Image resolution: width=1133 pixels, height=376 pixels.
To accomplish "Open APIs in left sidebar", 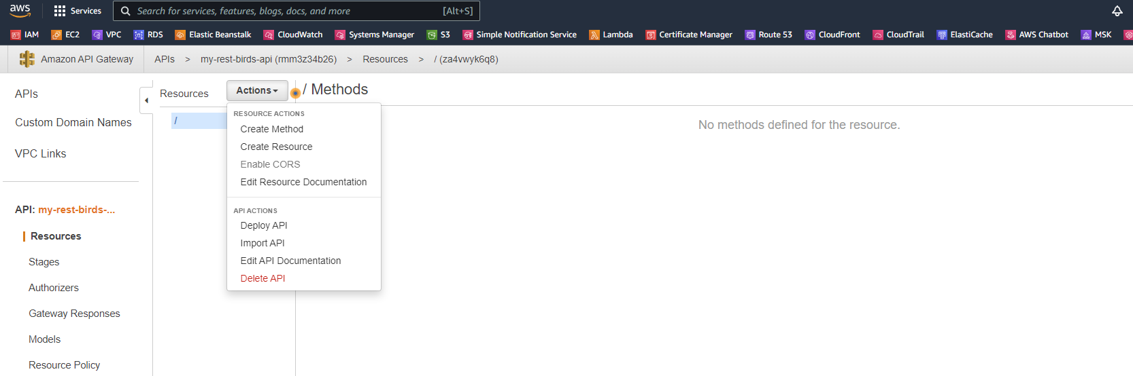I will [27, 94].
